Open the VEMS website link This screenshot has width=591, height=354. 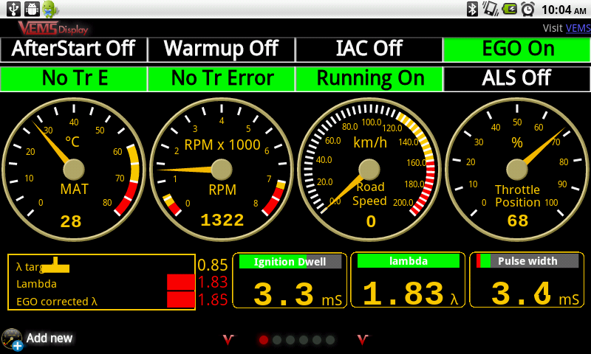(x=578, y=29)
